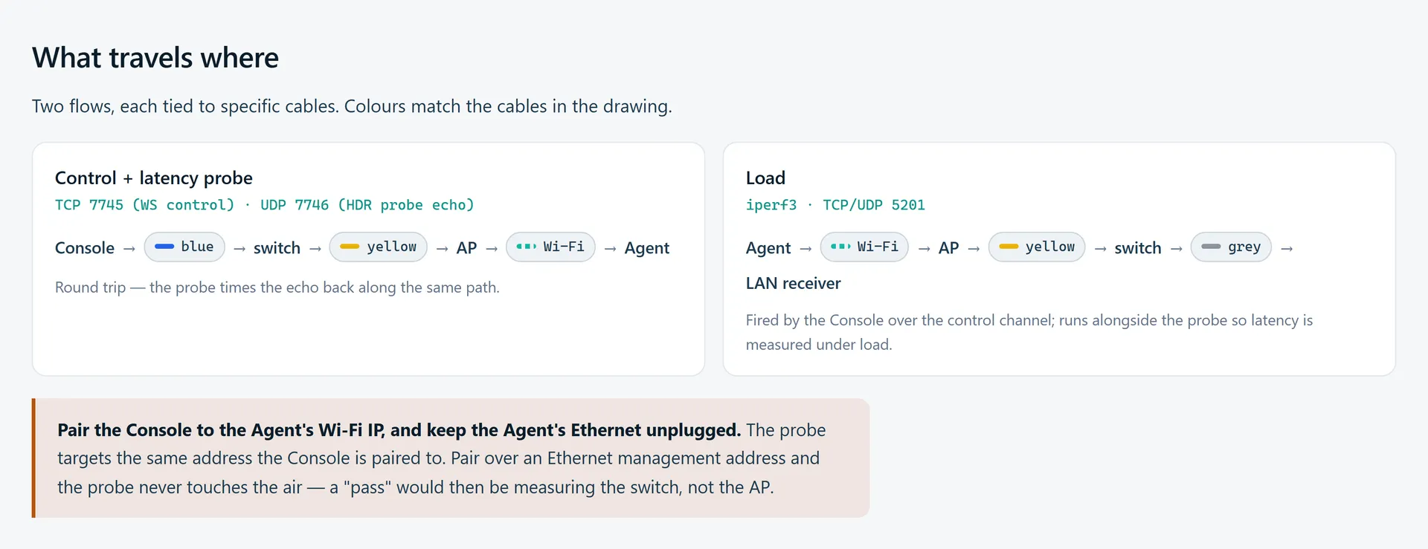The image size is (1428, 549).
Task: Click the arrow just before Agent in Control card
Action: pos(610,249)
